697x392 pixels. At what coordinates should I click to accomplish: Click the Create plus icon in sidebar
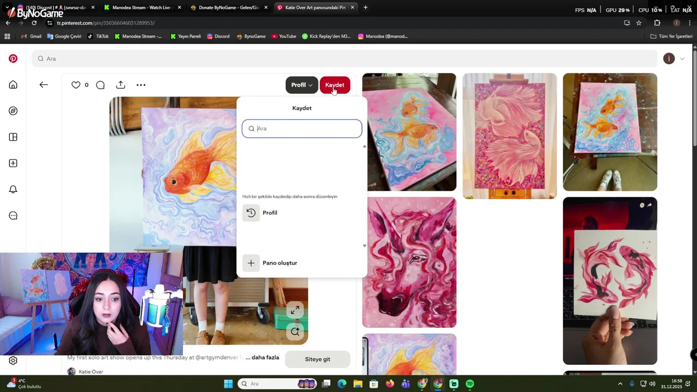click(x=13, y=163)
